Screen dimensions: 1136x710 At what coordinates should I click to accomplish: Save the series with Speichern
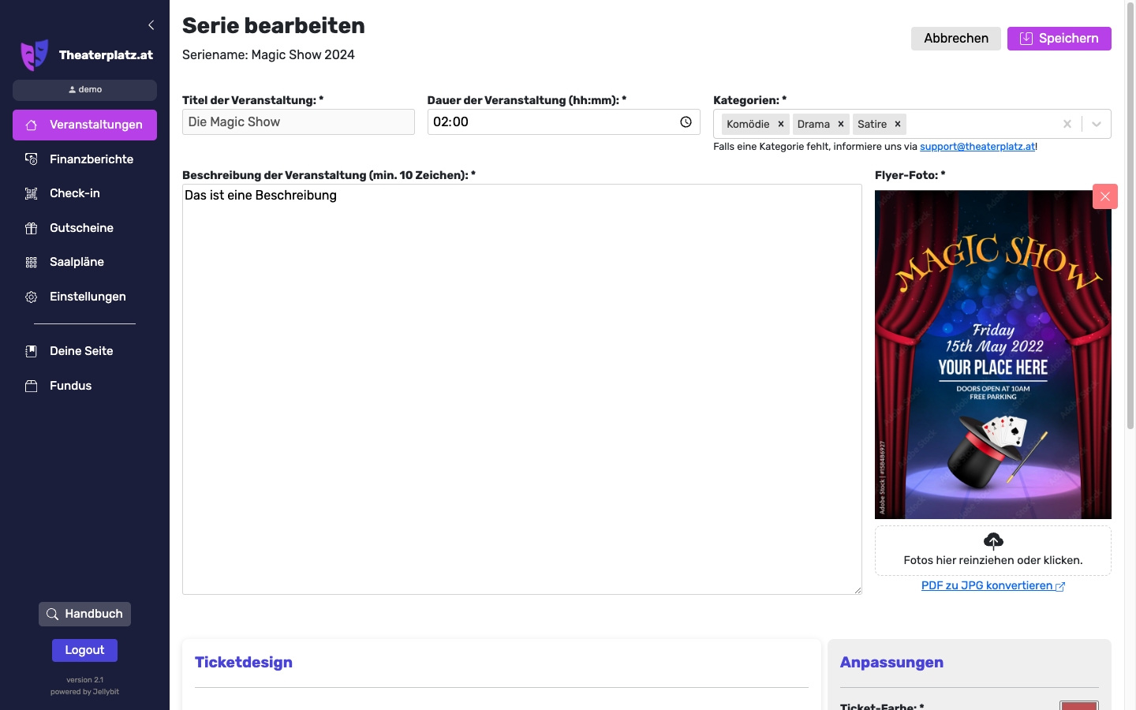pos(1059,39)
